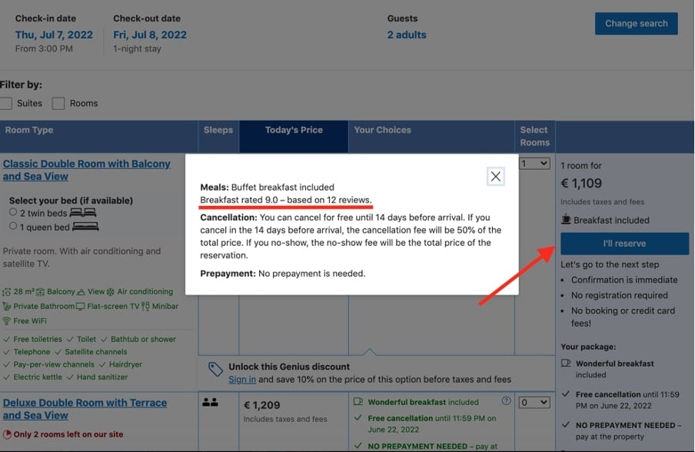Open room quantity dropdown for Deluxe Double Room
695x452 pixels.
(x=535, y=402)
